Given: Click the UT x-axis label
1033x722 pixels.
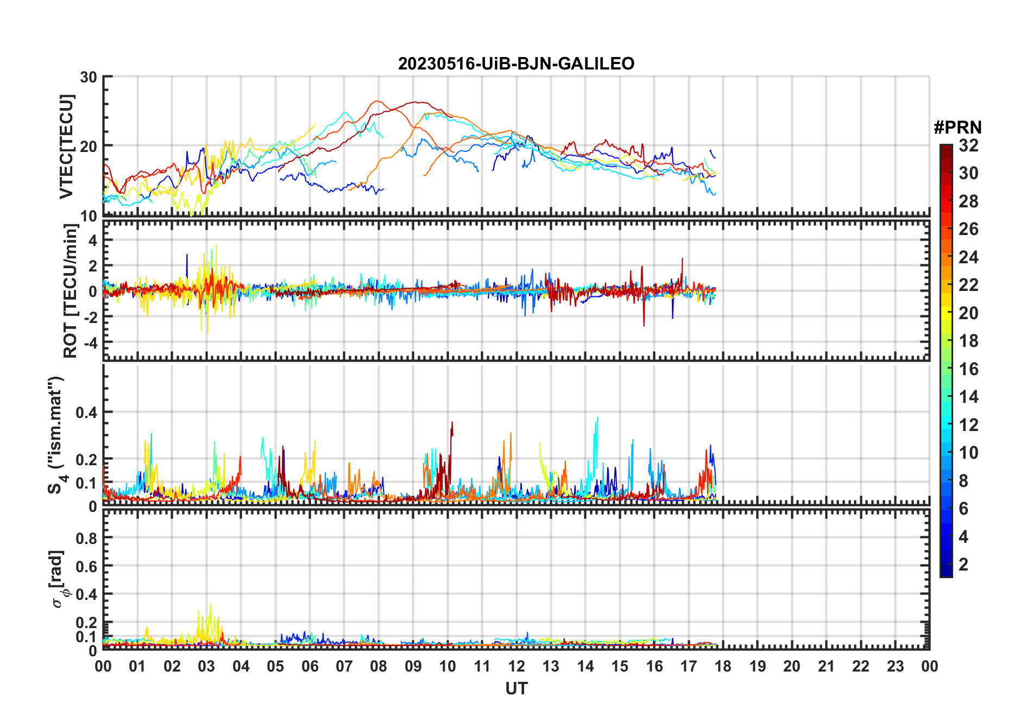Looking at the screenshot, I should coord(516,688).
